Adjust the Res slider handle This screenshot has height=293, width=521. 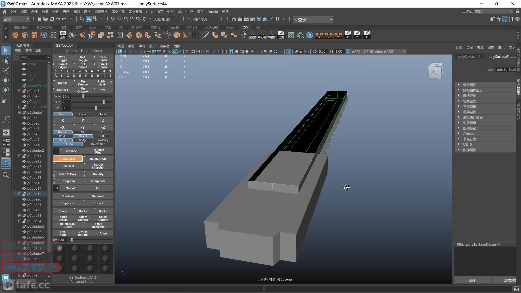coord(72,240)
